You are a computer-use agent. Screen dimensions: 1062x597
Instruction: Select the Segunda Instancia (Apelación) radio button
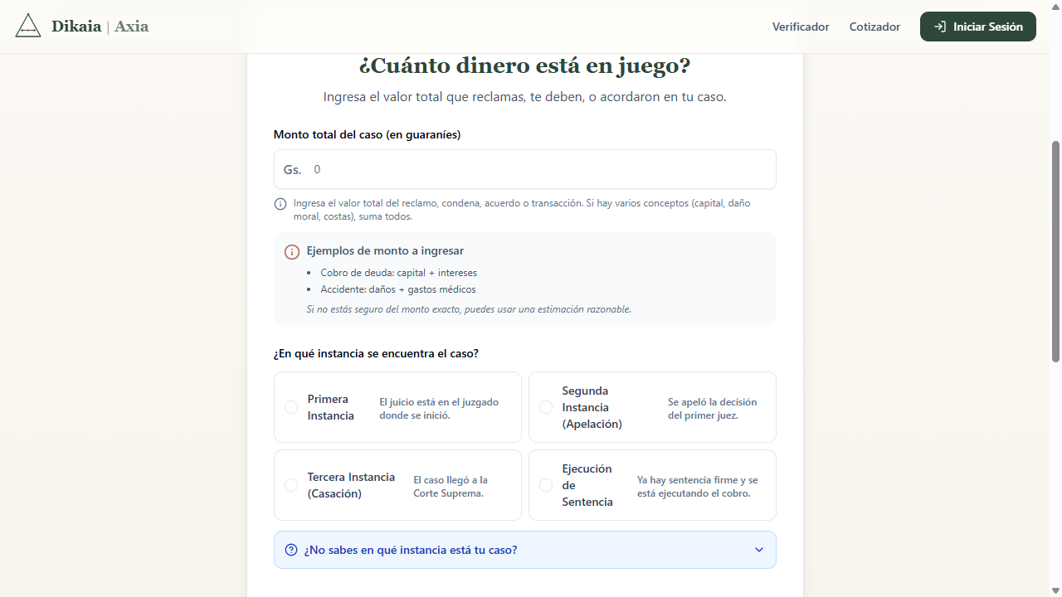[x=546, y=407]
